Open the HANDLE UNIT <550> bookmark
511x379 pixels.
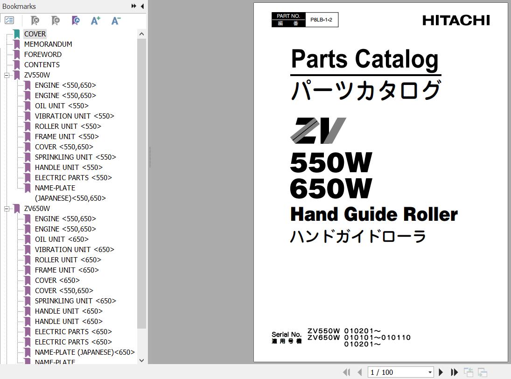tap(69, 168)
